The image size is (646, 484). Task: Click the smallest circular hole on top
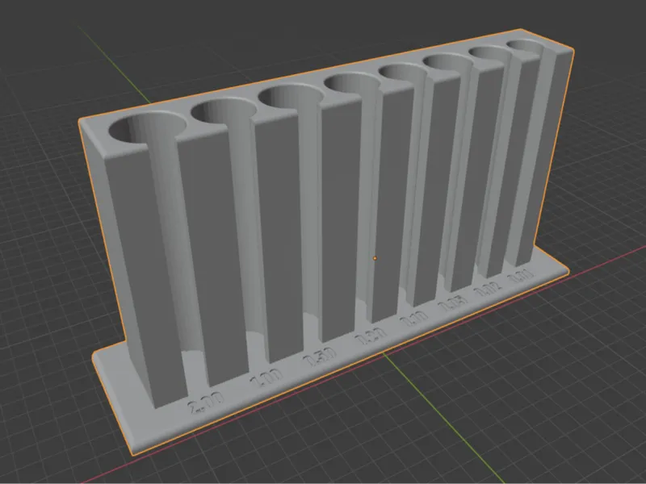pos(525,46)
